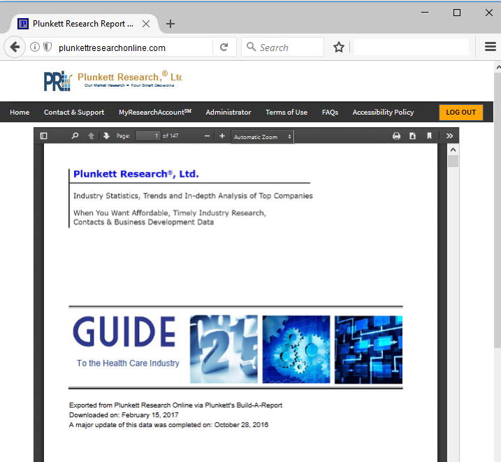Open MyResearchAccount menu item
This screenshot has width=501, height=462.
(155, 112)
